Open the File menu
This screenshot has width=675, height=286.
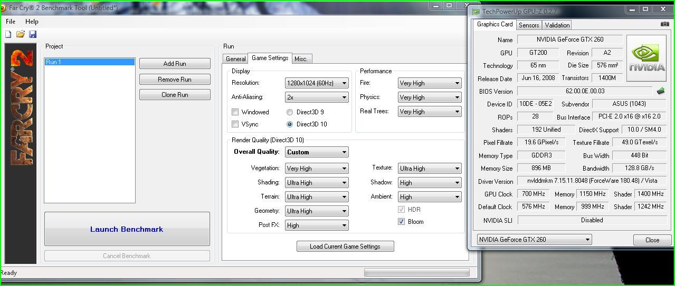tap(11, 22)
